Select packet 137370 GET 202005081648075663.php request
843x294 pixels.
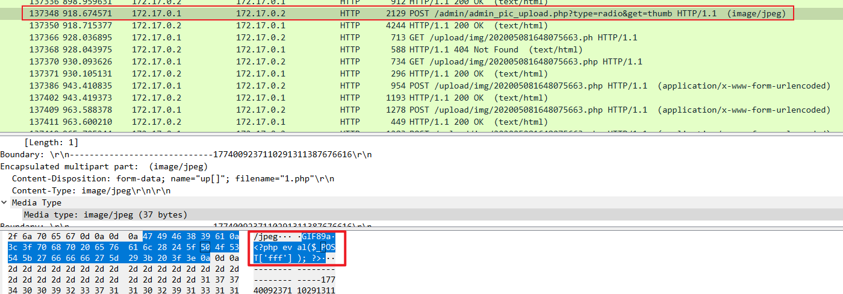pos(421,61)
